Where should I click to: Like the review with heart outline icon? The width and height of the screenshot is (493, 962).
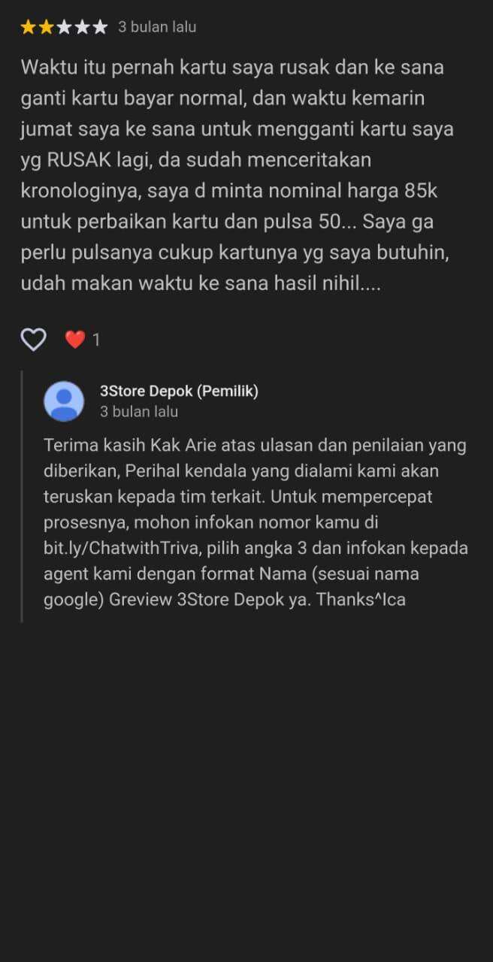point(33,340)
